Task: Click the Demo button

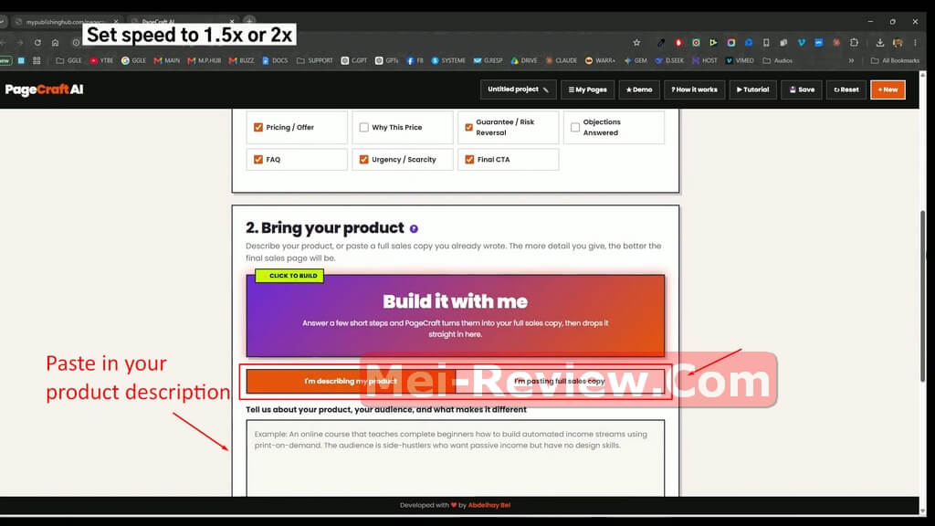Action: point(638,89)
